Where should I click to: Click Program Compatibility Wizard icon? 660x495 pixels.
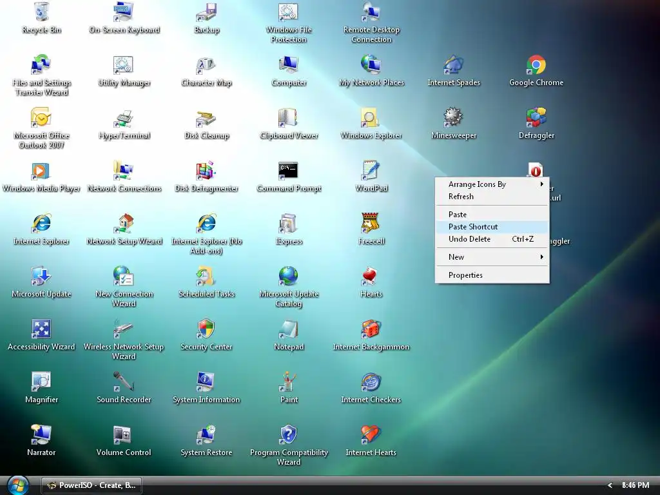[289, 434]
